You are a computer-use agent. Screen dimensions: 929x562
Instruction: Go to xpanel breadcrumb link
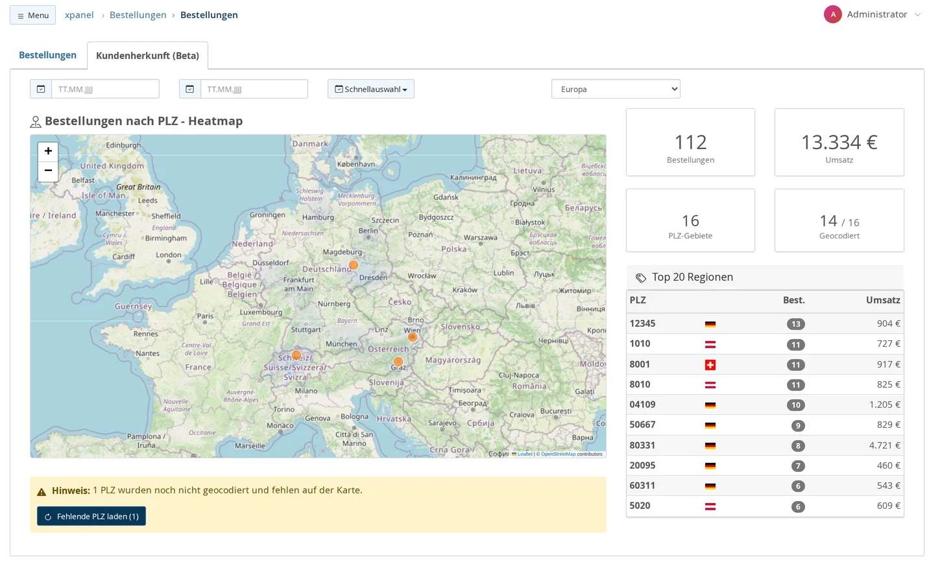tap(79, 15)
